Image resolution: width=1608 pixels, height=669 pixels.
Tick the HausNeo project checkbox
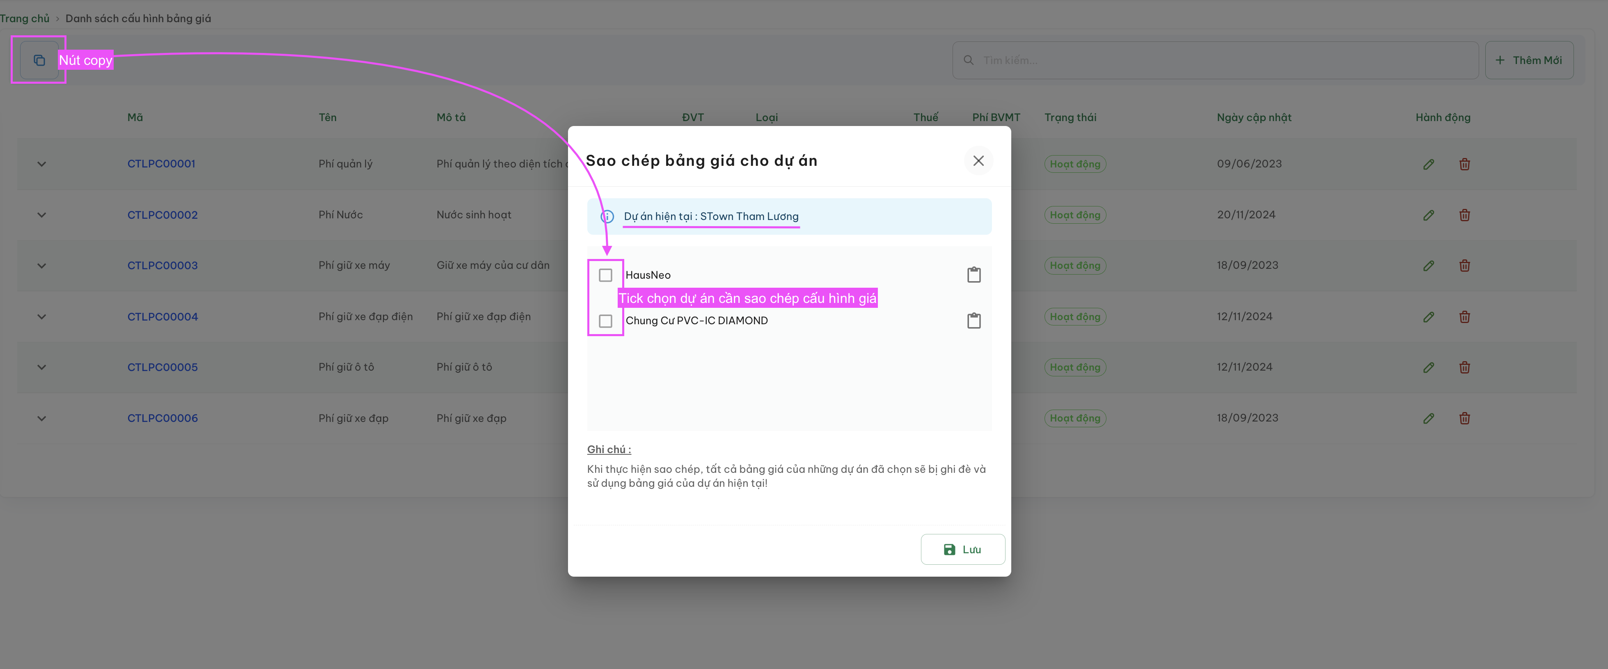point(605,275)
